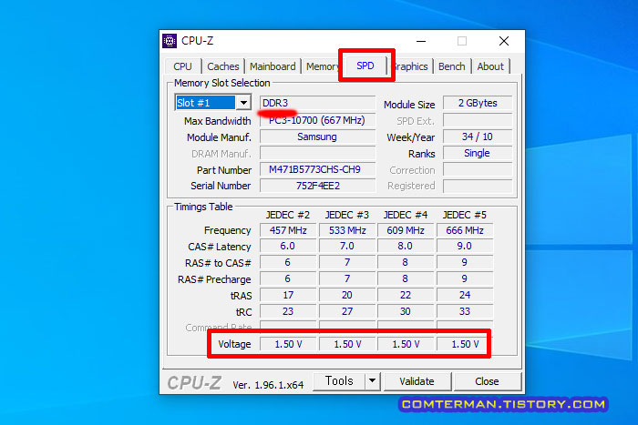Click the tRAS value 17
This screenshot has width=638, height=425.
pos(288,295)
